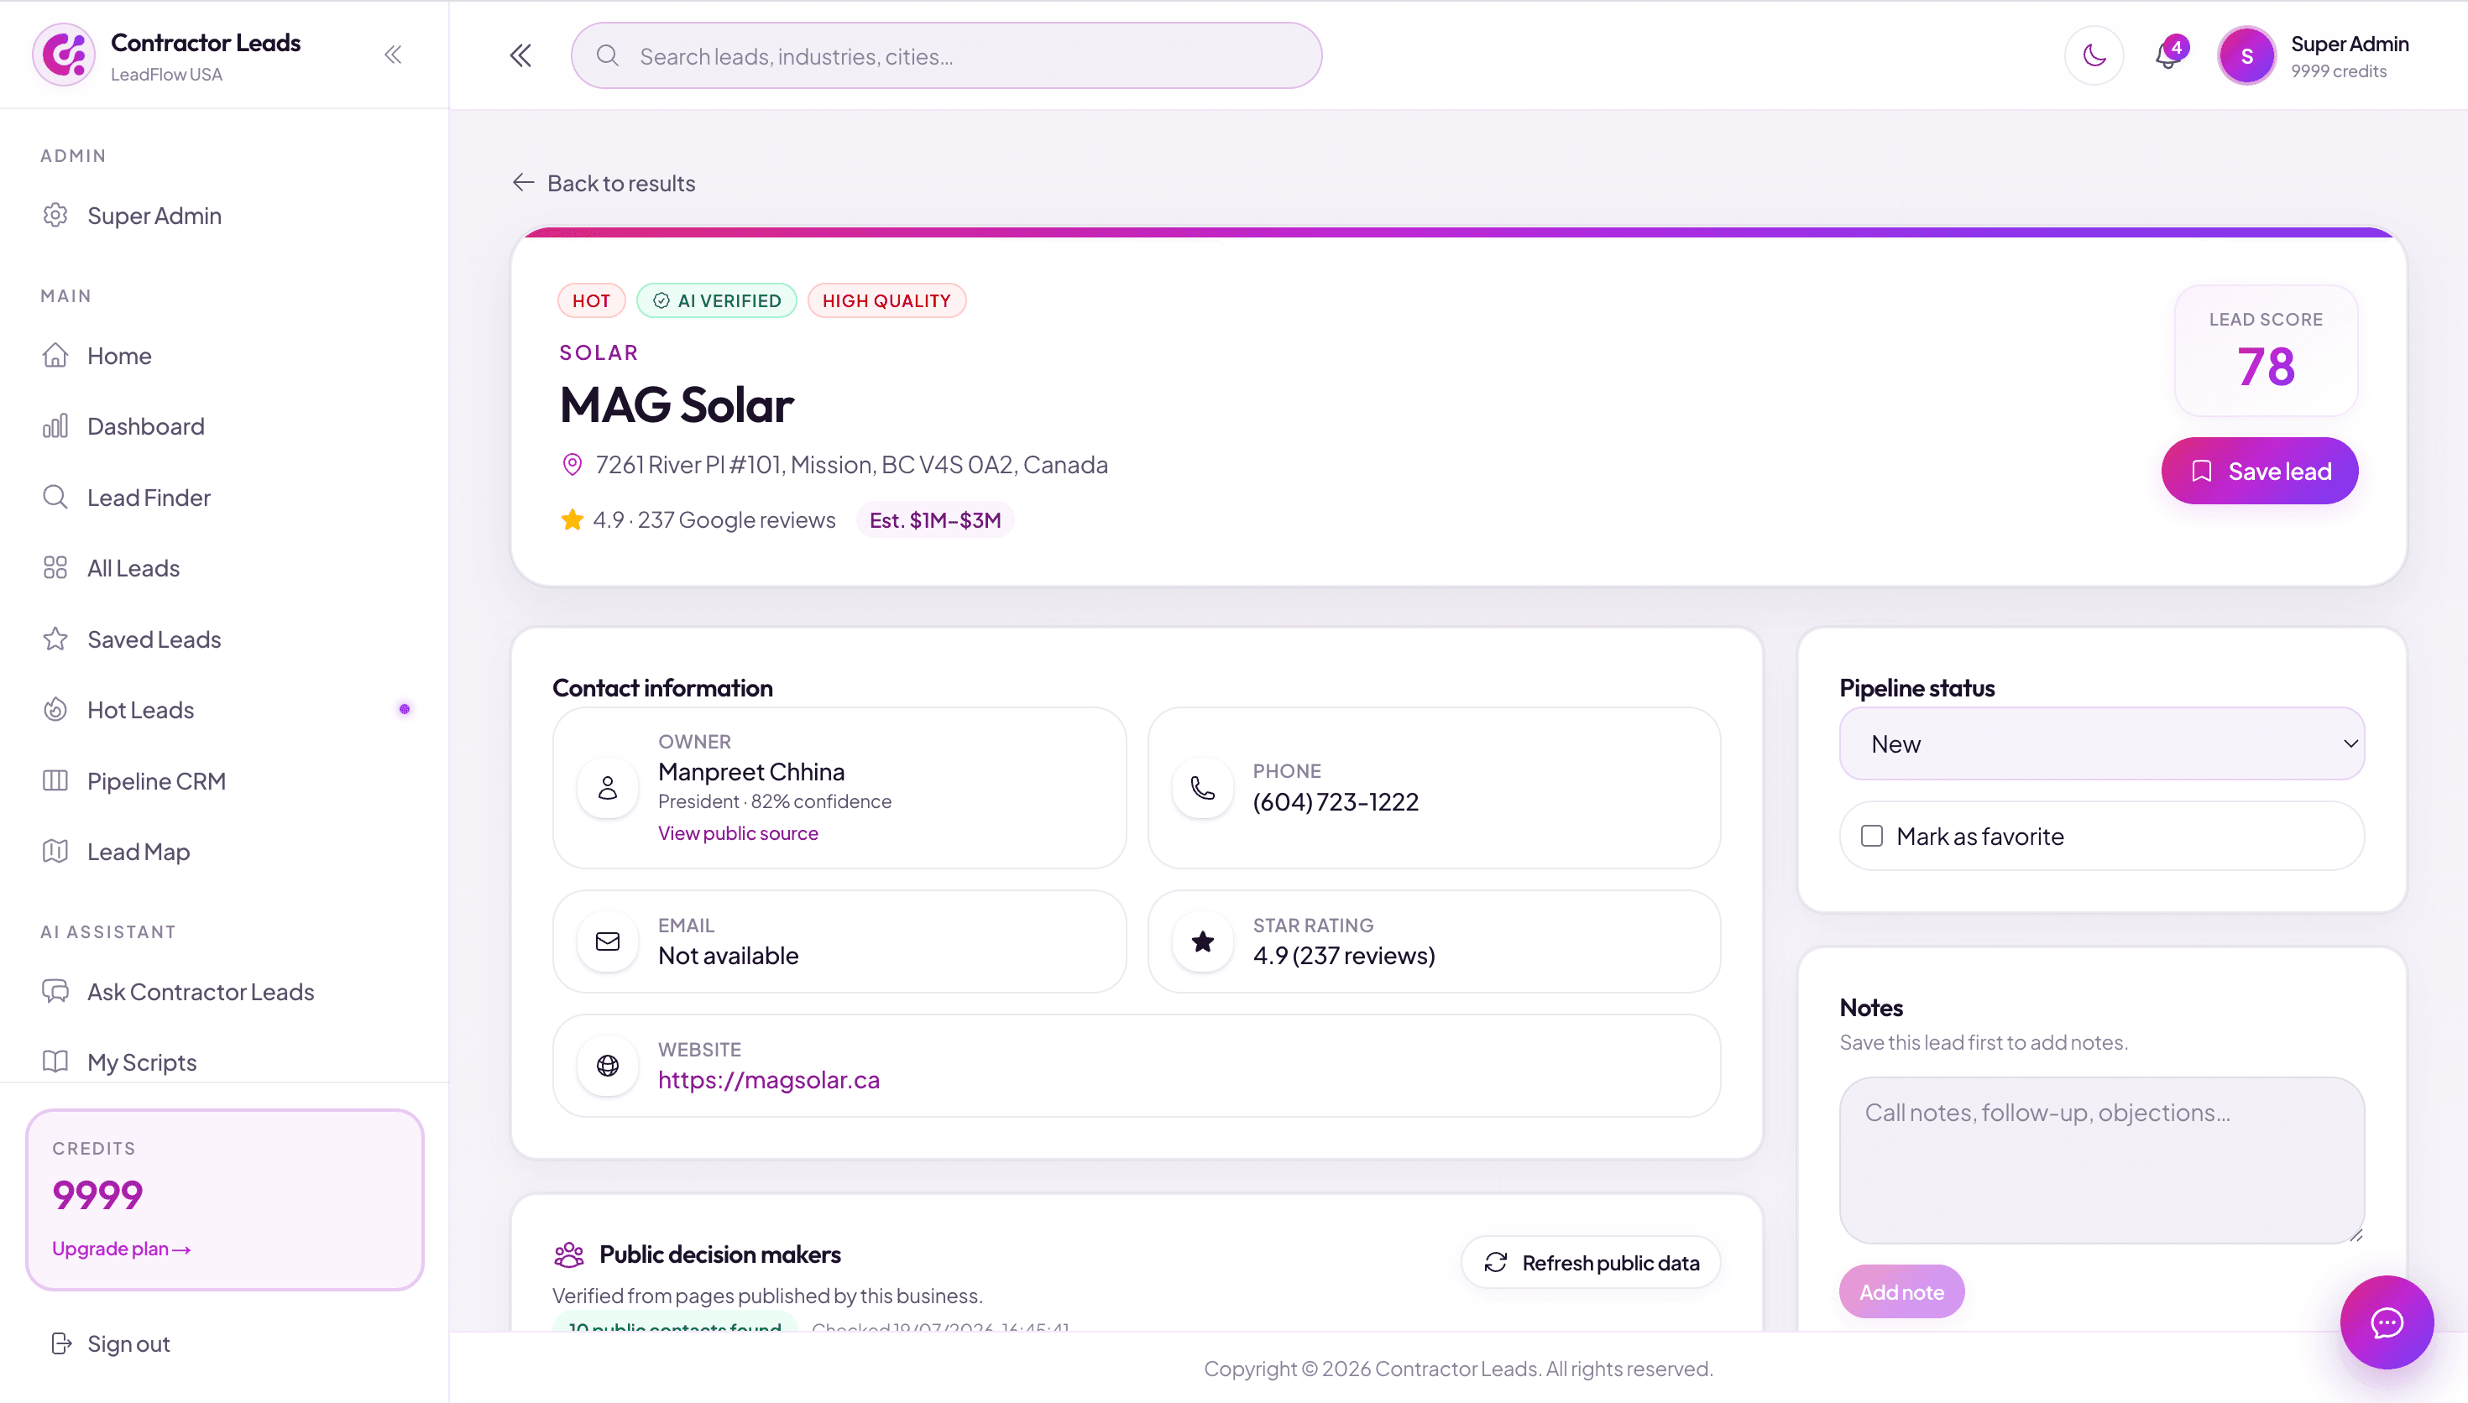
Task: Click the HOT badge
Action: click(x=592, y=300)
